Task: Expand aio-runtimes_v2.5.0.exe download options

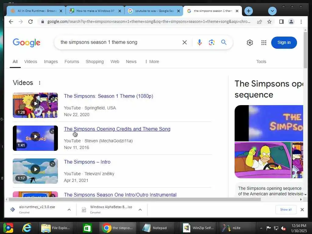Action: tap(69, 210)
